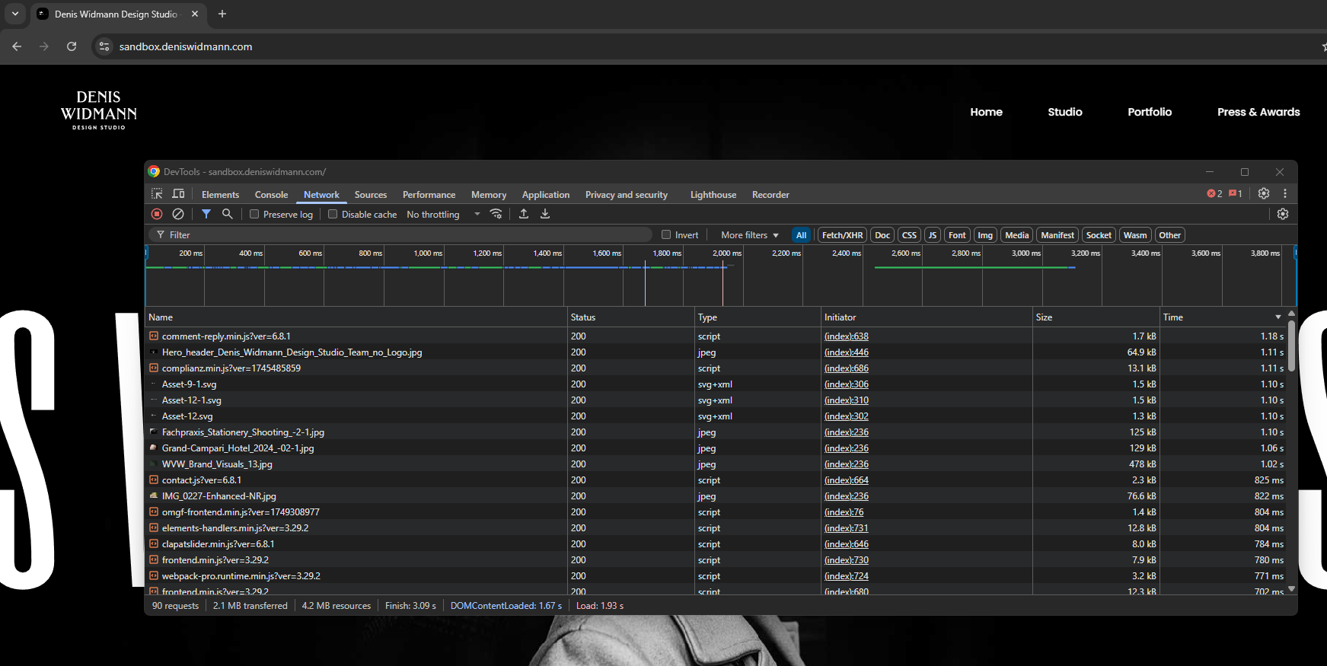Viewport: 1327px width, 666px height.
Task: Open Network panel settings gear
Action: (x=1283, y=214)
